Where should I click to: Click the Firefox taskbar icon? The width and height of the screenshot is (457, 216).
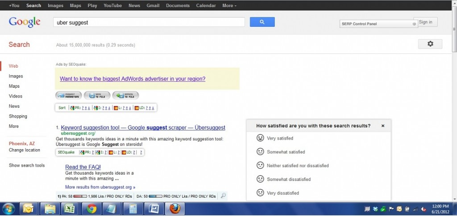point(175,209)
